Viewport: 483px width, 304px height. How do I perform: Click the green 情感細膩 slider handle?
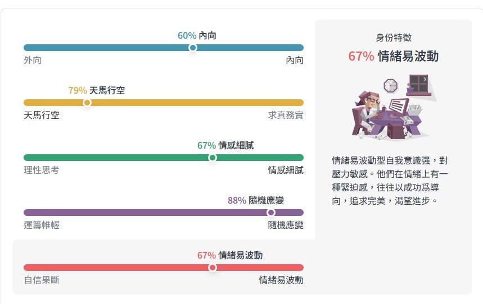point(212,158)
